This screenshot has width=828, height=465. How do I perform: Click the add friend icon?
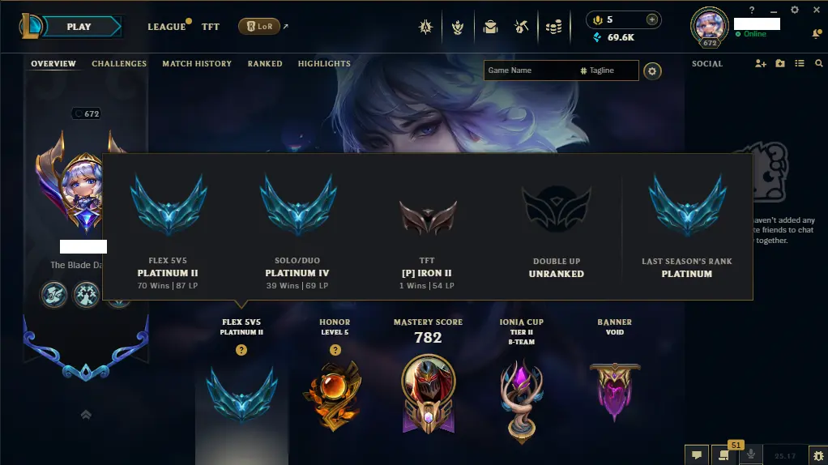[761, 63]
